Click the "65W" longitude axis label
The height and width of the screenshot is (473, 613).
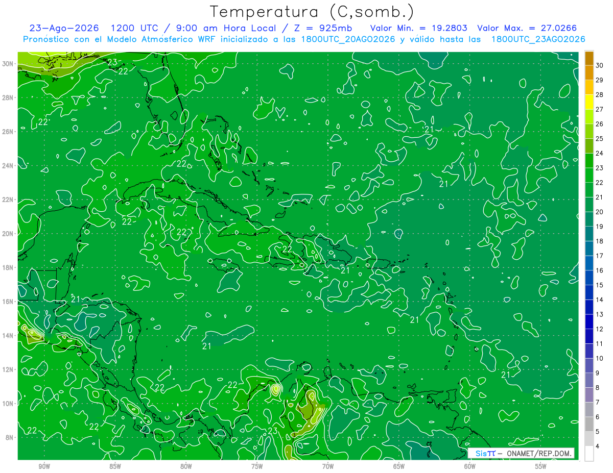coord(399,466)
